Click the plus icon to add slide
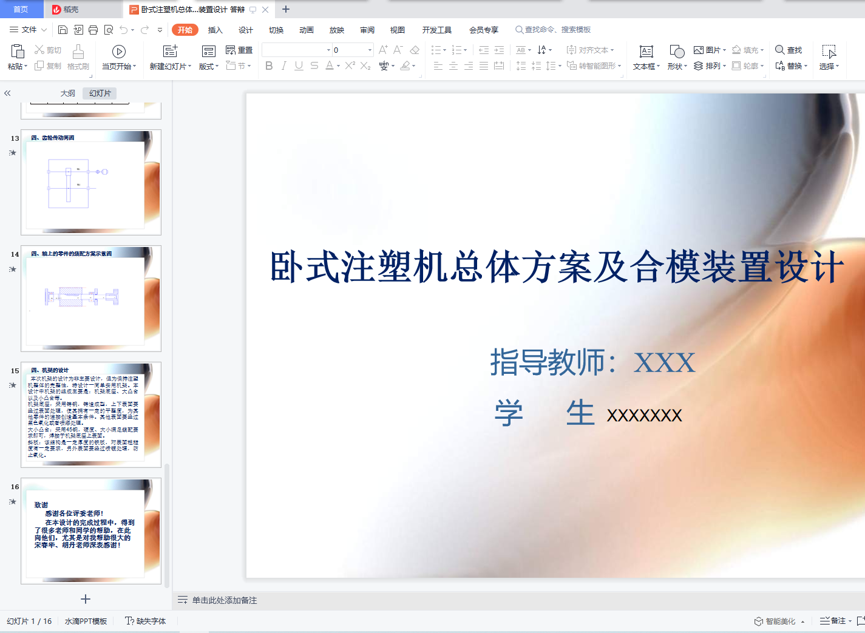 click(x=86, y=599)
